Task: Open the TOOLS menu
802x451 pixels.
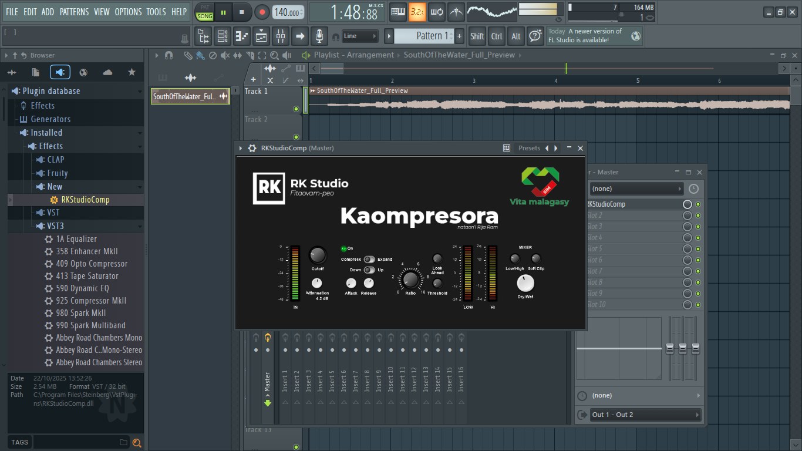Action: coord(156,12)
